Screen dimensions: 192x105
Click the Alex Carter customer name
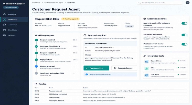coord(82,26)
